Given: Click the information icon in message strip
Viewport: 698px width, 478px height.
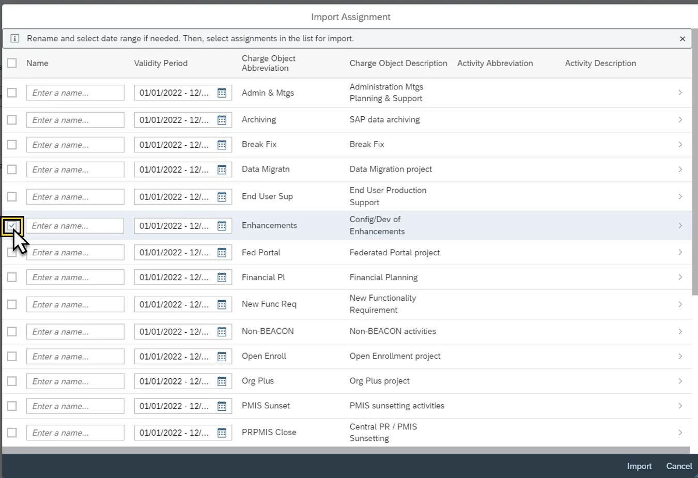Looking at the screenshot, I should click(15, 39).
